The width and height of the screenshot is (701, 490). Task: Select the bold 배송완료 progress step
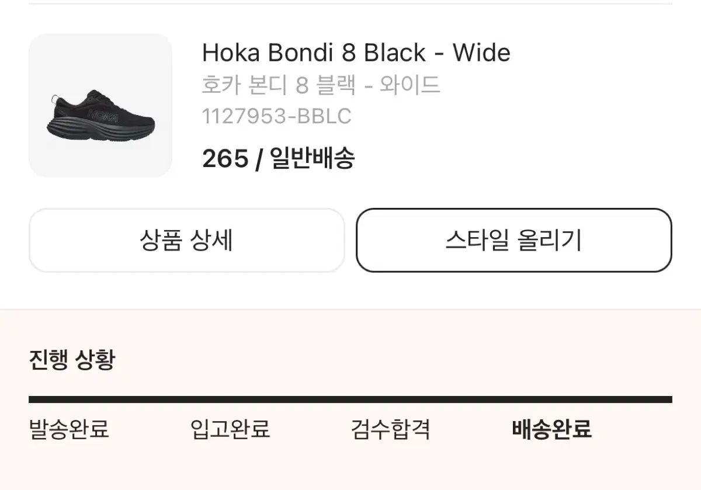click(x=552, y=429)
